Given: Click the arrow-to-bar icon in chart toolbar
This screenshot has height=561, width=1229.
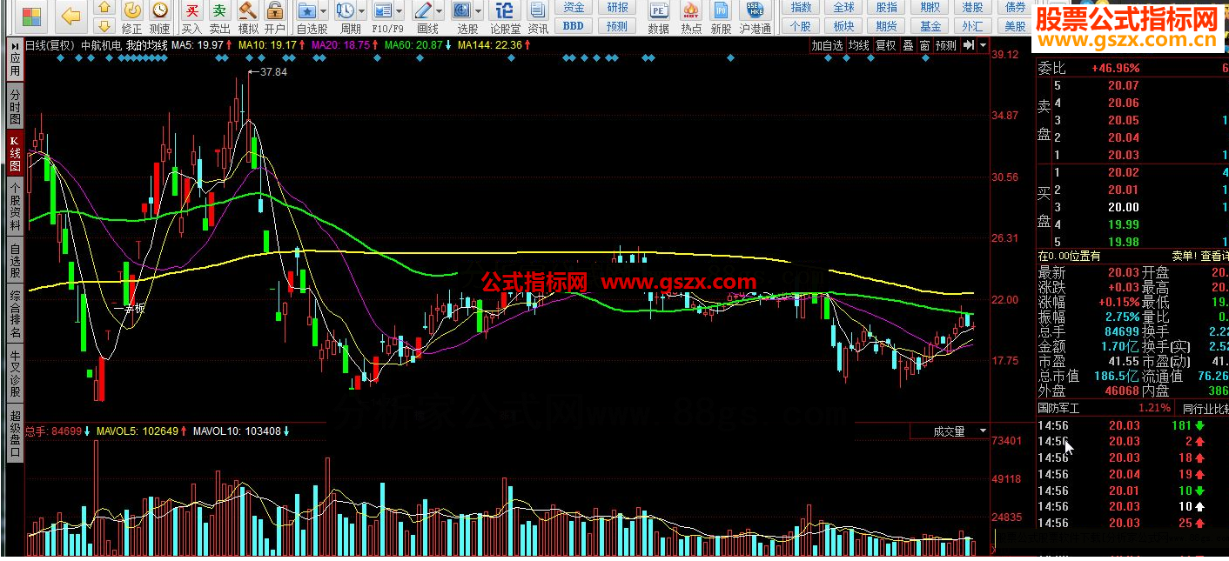Looking at the screenshot, I should tap(968, 45).
